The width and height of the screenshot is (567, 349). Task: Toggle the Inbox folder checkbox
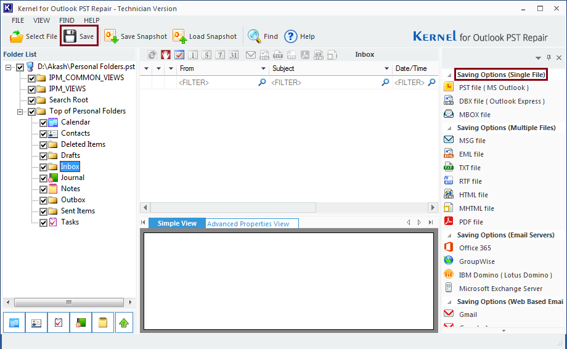(43, 168)
